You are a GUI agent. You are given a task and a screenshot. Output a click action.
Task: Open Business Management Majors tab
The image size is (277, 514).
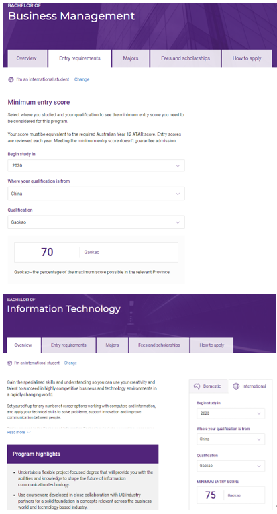(131, 58)
